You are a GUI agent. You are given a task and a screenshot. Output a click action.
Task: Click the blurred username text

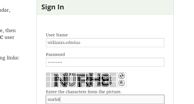pos(64,43)
